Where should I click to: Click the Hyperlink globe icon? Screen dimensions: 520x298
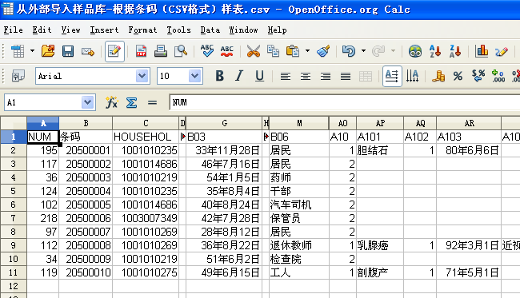pos(415,51)
